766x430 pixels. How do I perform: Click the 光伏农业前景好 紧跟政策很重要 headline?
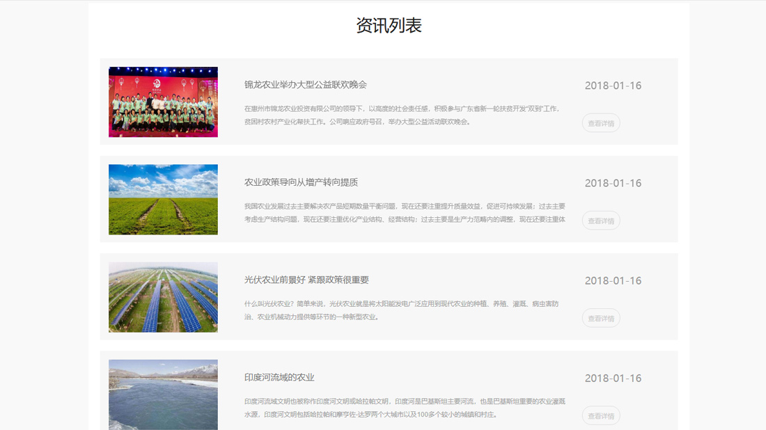click(x=306, y=280)
